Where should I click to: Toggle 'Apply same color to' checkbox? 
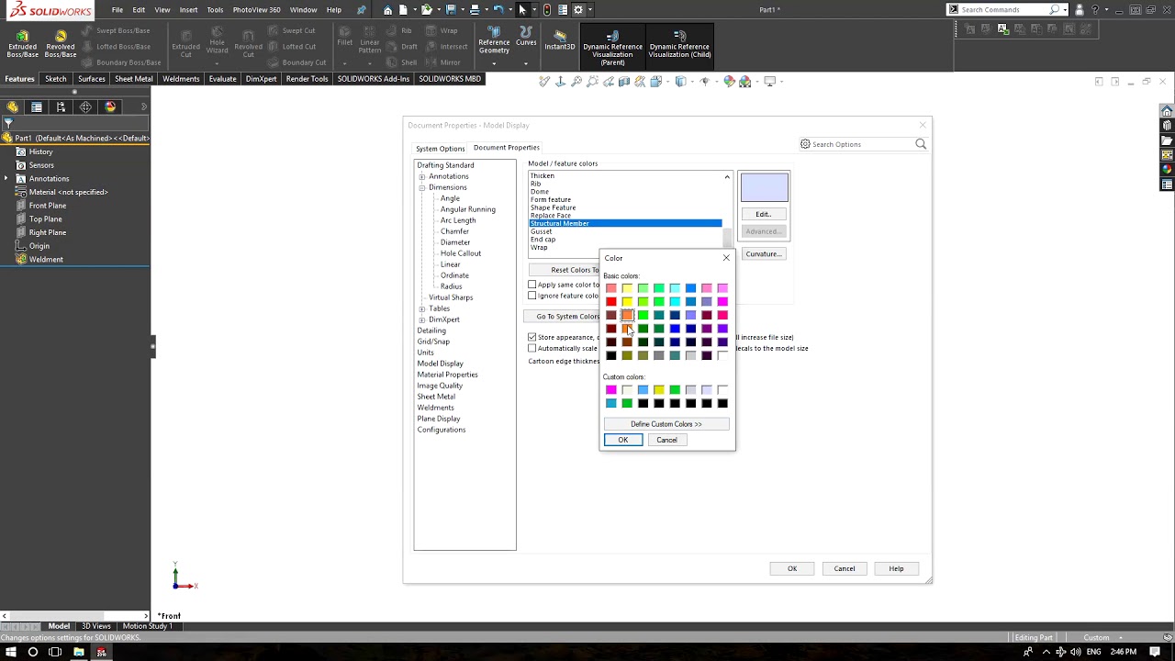click(x=532, y=285)
